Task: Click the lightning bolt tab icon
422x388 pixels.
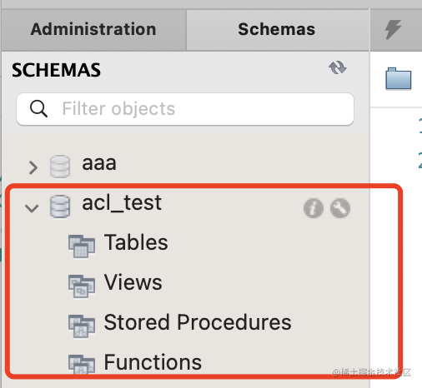Action: coord(393,29)
